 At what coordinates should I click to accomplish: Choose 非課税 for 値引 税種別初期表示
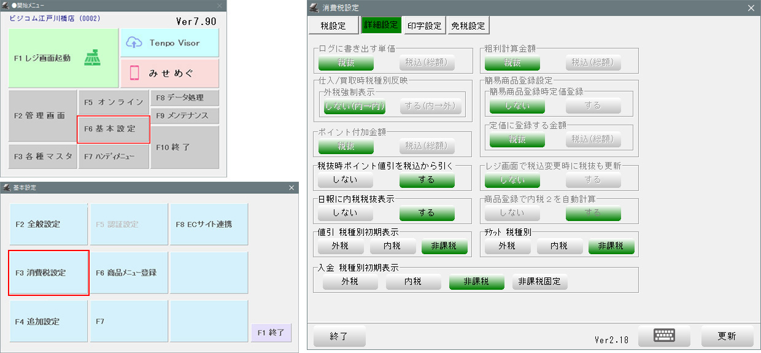pyautogui.click(x=444, y=246)
